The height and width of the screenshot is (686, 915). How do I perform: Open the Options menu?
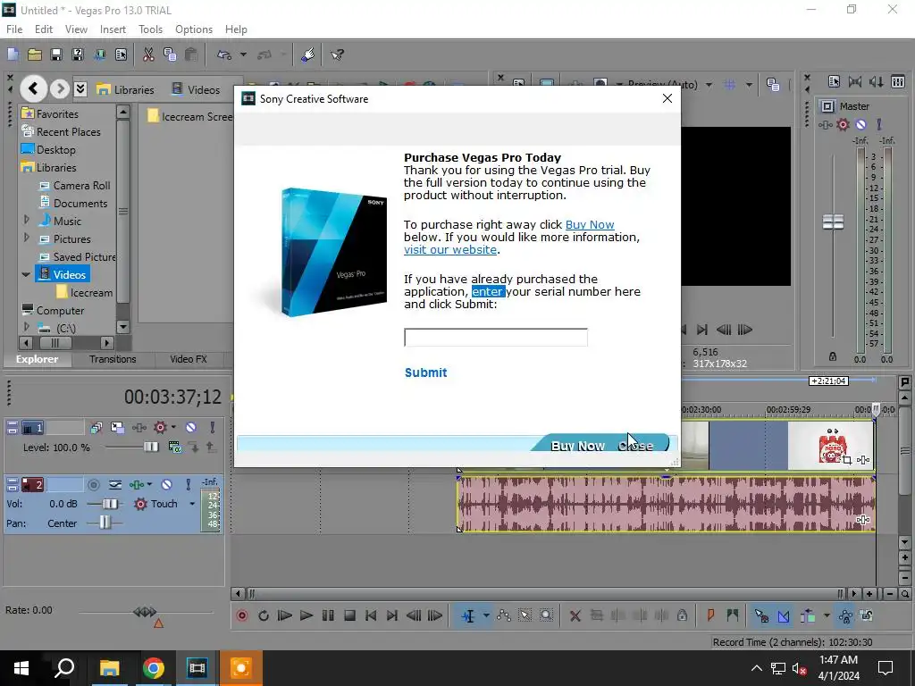(x=194, y=29)
